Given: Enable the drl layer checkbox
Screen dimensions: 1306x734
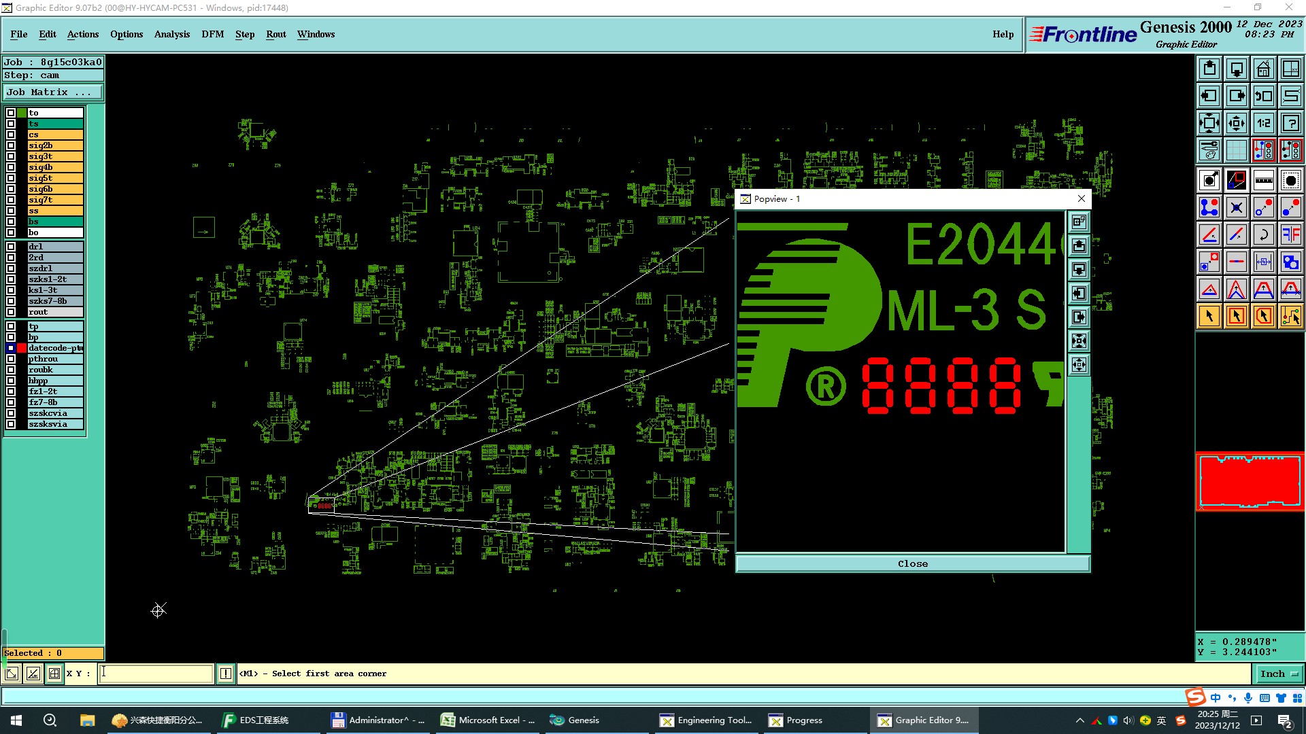Looking at the screenshot, I should coord(11,247).
